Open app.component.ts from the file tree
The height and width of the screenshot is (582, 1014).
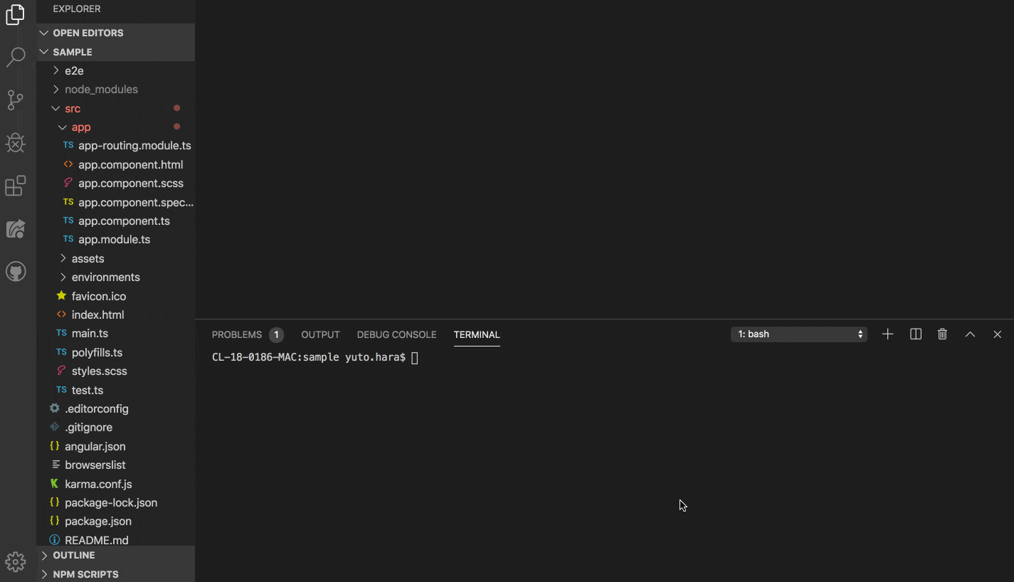coord(125,221)
